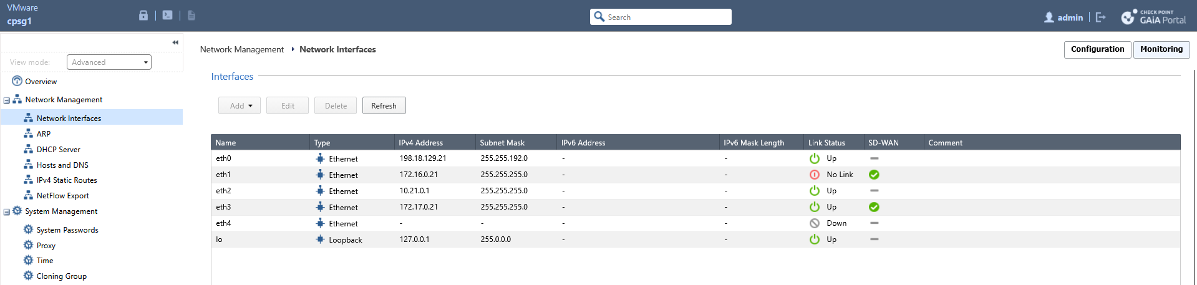
Task: Open the View mode Advanced dropdown
Action: click(x=109, y=62)
